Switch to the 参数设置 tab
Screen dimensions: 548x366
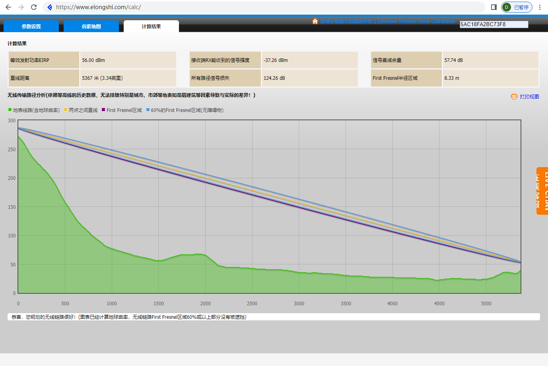[x=31, y=26]
